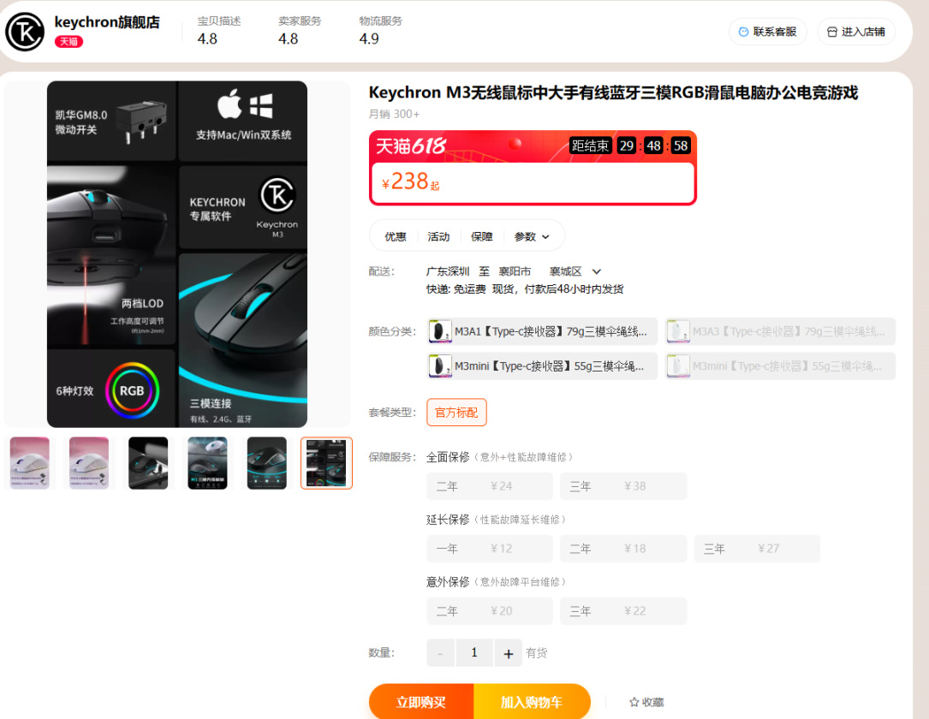Choose the M3A3 Type-c接收器 79g color option
This screenshot has height=719, width=929.
[780, 331]
